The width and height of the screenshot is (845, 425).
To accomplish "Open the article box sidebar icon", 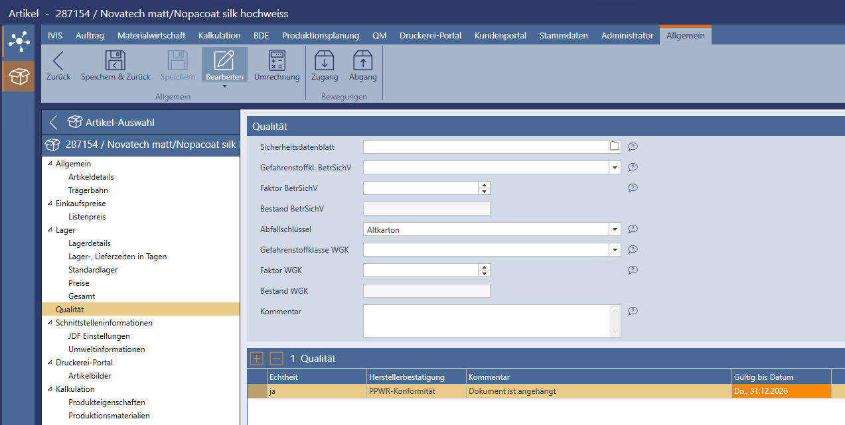I will [19, 77].
